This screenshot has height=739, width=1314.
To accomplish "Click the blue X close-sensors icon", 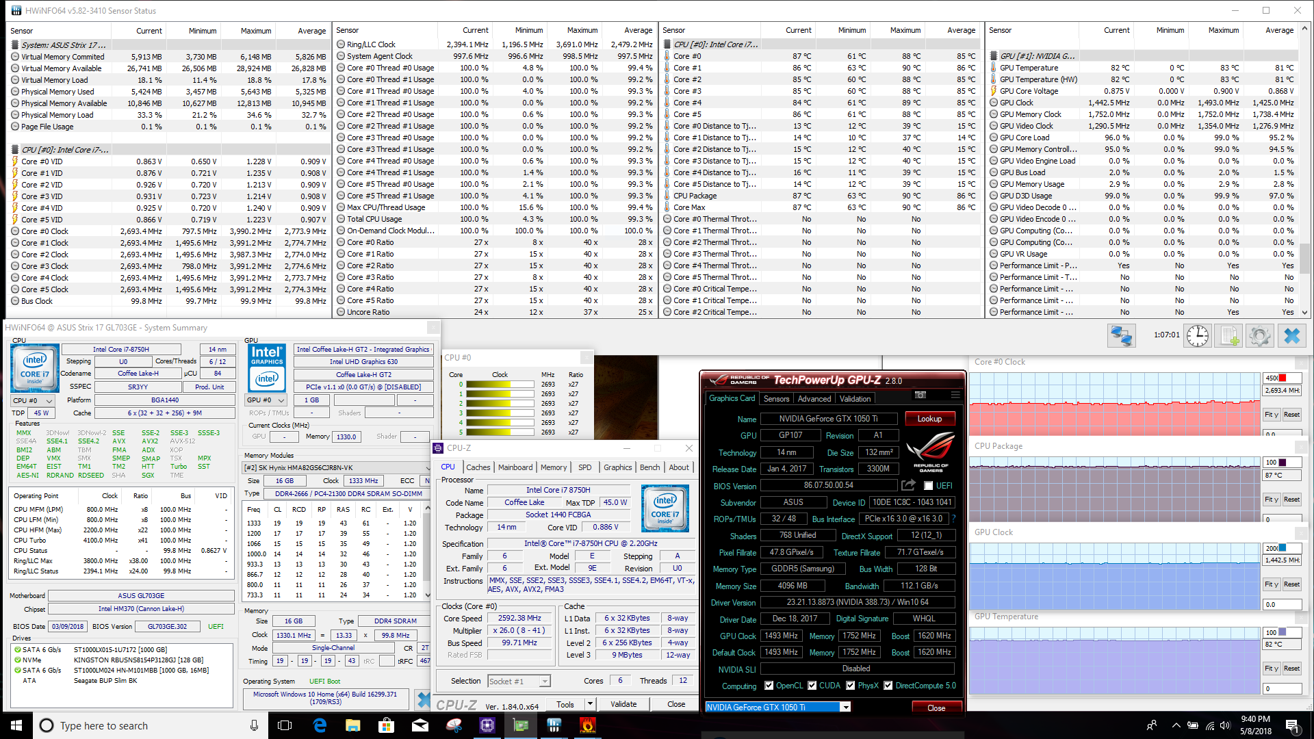I will click(x=1291, y=336).
